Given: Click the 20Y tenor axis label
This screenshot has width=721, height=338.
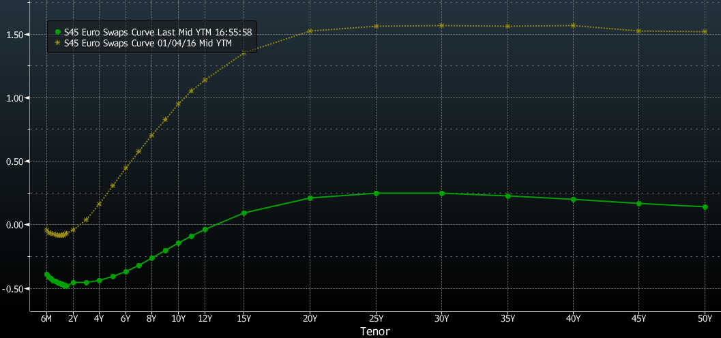Looking at the screenshot, I should 310,319.
